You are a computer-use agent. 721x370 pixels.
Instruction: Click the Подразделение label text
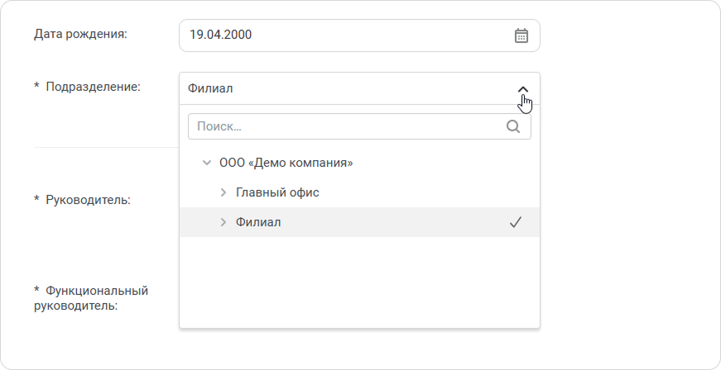(x=93, y=87)
